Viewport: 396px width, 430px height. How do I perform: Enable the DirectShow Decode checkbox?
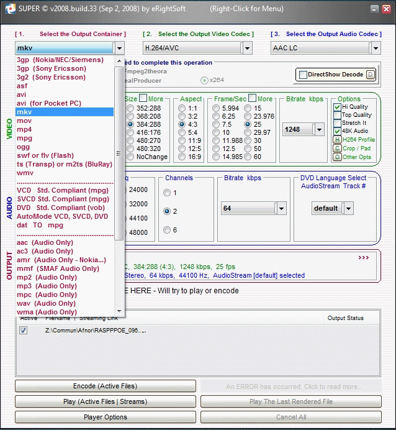point(303,75)
